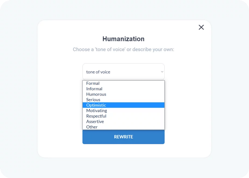Select the Formal tone option
249x178 pixels.
point(93,83)
